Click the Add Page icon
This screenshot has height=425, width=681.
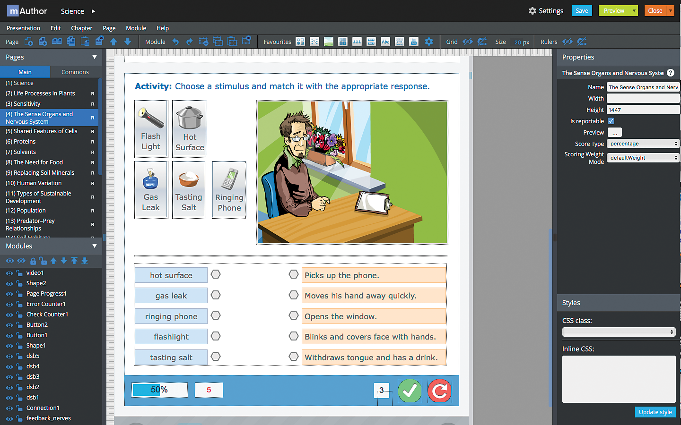tap(28, 42)
